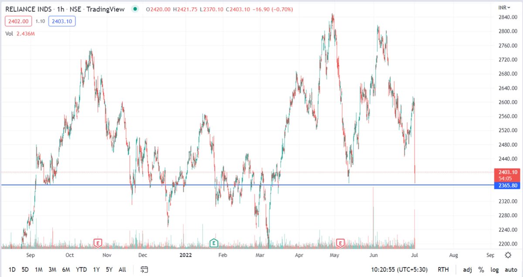
Task: Click the 2840.00 price axis label
Action: pos(507,17)
